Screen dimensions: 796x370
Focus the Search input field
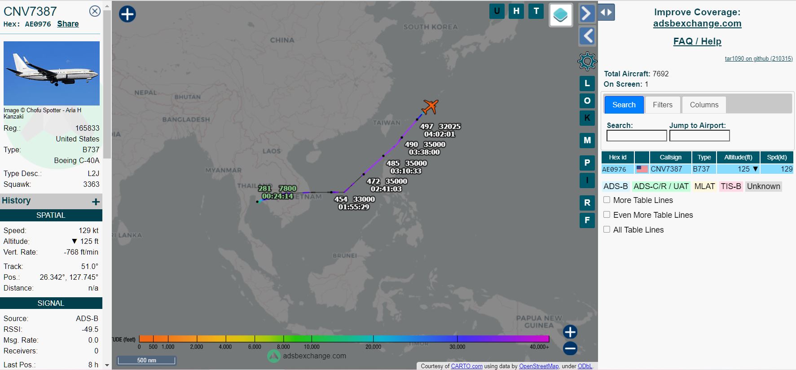click(x=637, y=136)
